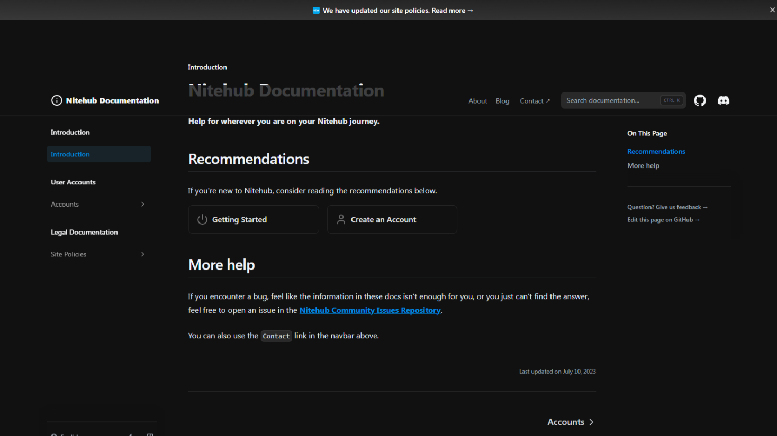Dismiss the site policies banner

pyautogui.click(x=772, y=9)
